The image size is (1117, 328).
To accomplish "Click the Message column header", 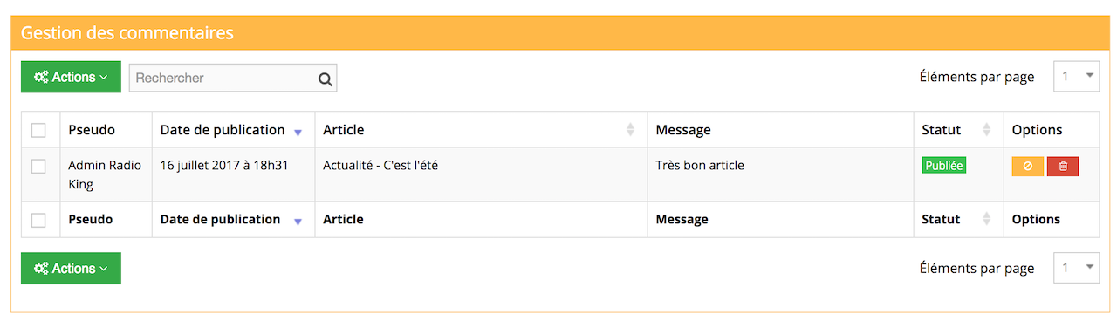I will click(x=683, y=130).
